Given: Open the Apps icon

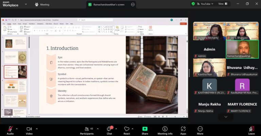Looking at the screenshot, I should click(x=183, y=129).
